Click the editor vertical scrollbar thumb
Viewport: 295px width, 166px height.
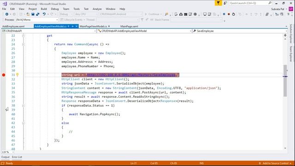tap(285, 81)
